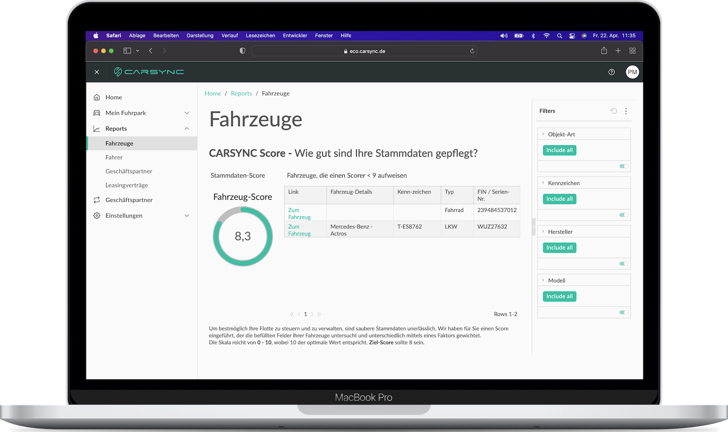Select Leasingverträge in Reports submenu
728x432 pixels.
tap(127, 185)
